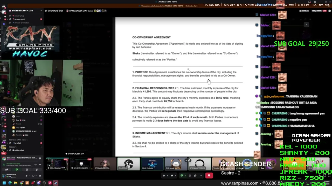
Task: Expand camera options in call control bar
Action: click(175, 176)
